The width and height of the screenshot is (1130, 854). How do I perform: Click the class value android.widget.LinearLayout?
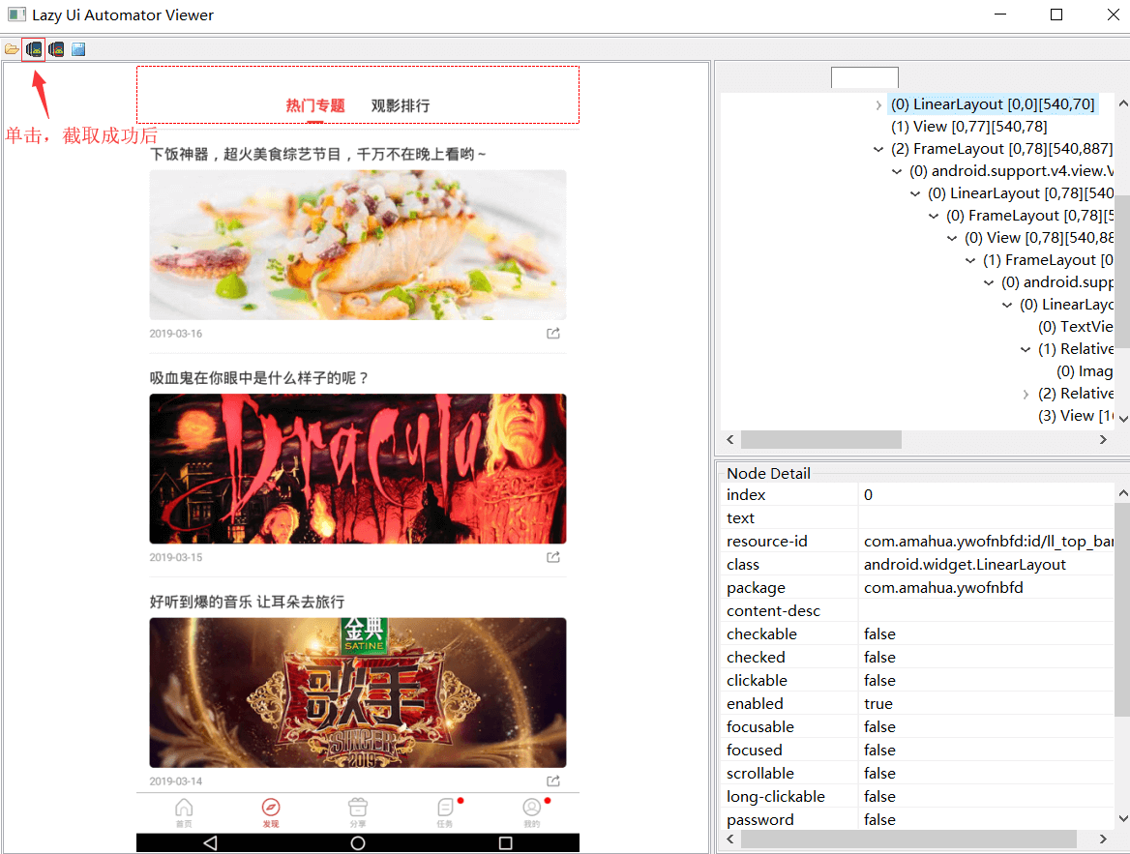[x=965, y=564]
